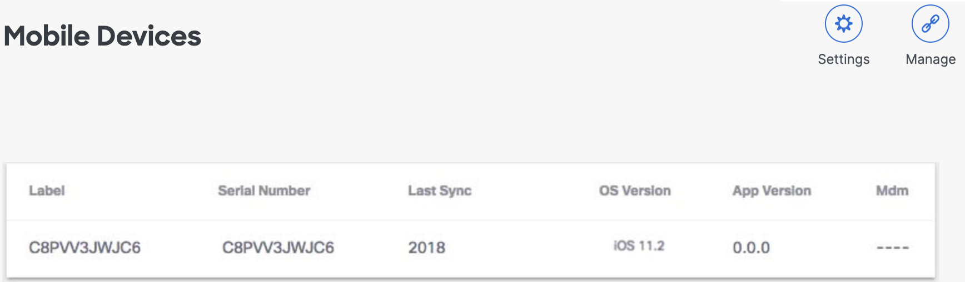This screenshot has height=282, width=965.
Task: Click the 2018 last sync value
Action: pos(427,248)
